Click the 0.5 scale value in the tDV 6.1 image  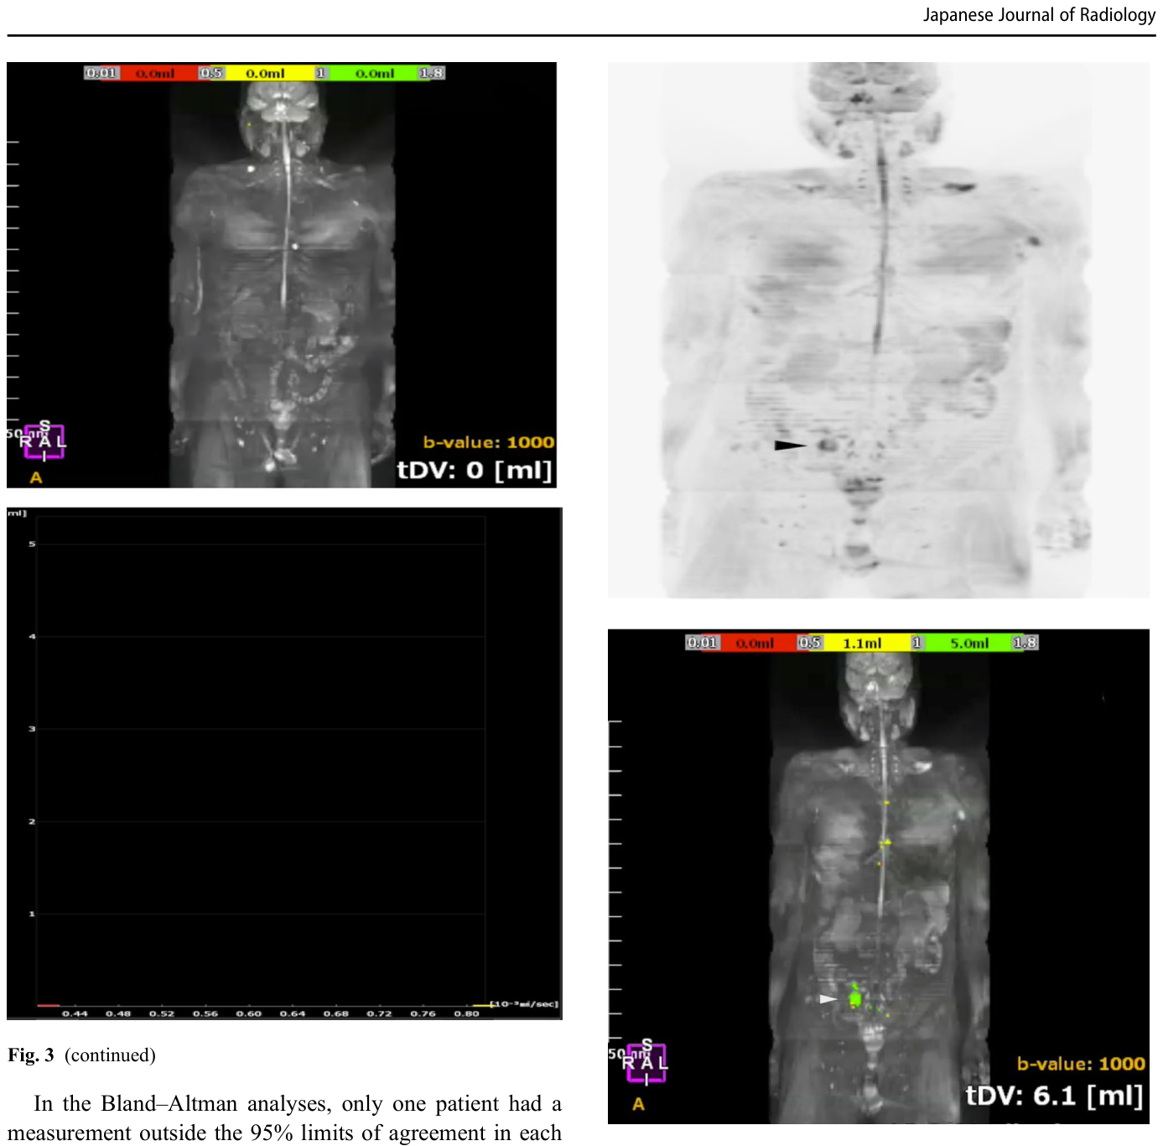(x=809, y=643)
